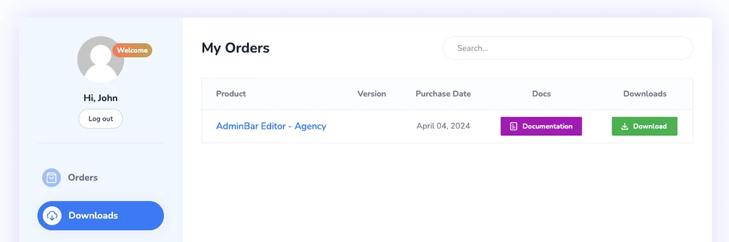The image size is (729, 242).
Task: Click the Product column header
Action: pos(231,93)
